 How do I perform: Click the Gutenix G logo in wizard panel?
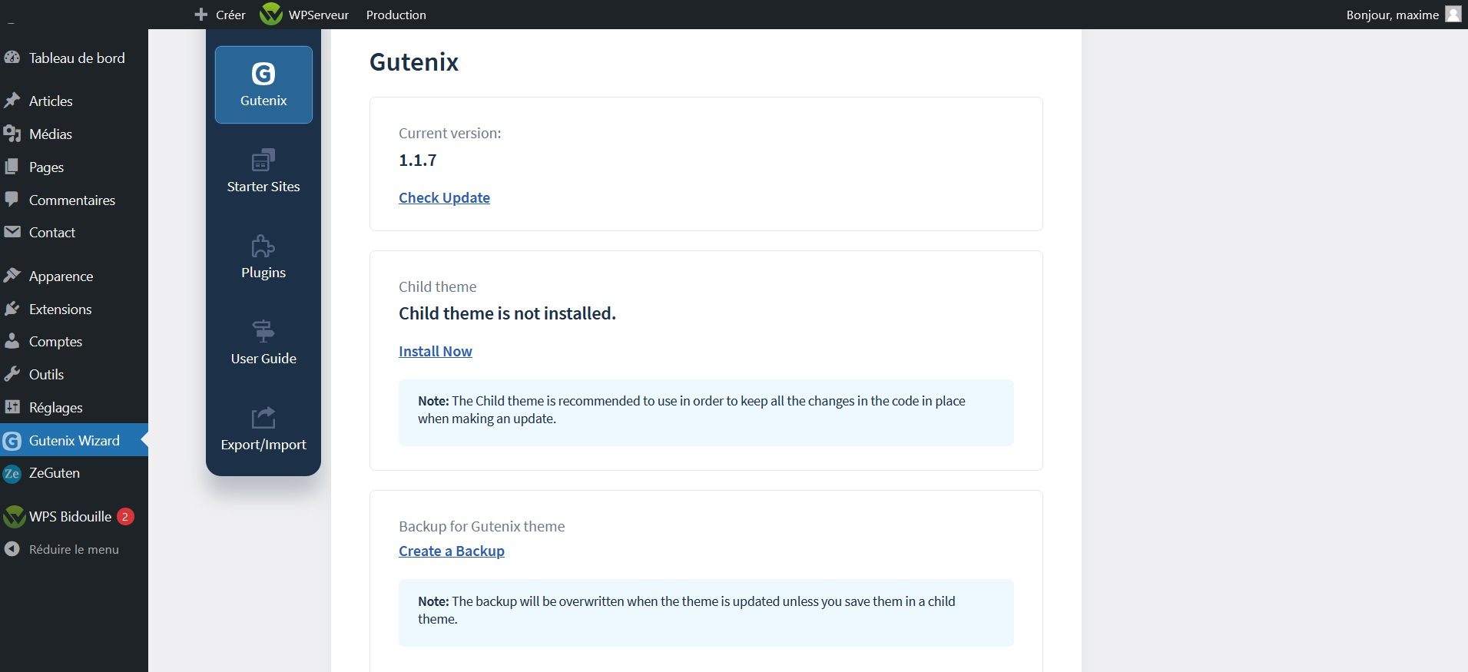(263, 74)
